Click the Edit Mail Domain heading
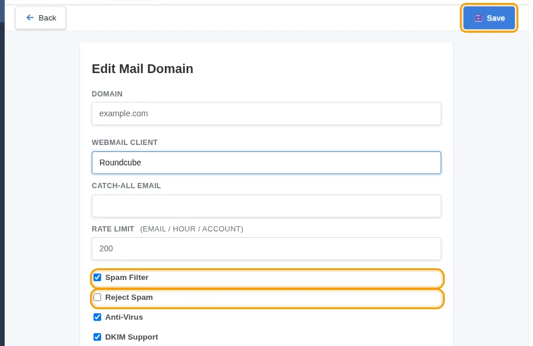 coord(143,68)
